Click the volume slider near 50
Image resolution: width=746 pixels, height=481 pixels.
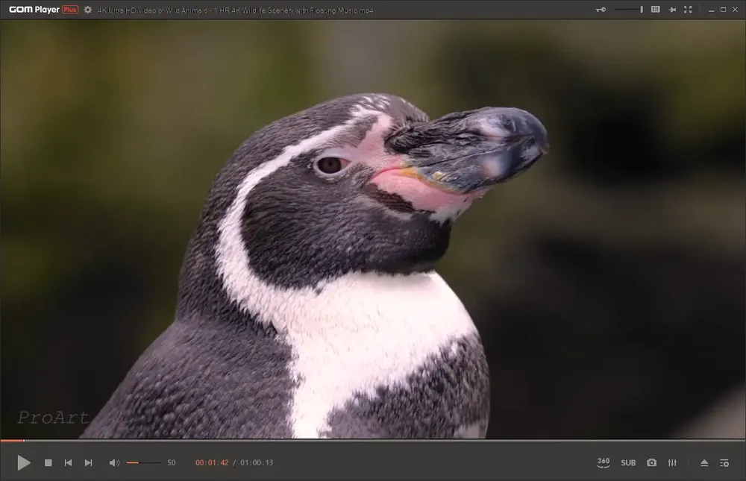[144, 462]
